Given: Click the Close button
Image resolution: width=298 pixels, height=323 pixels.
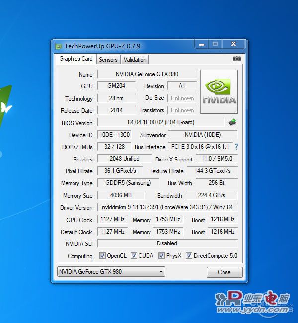Looking at the screenshot, I should [224, 272].
